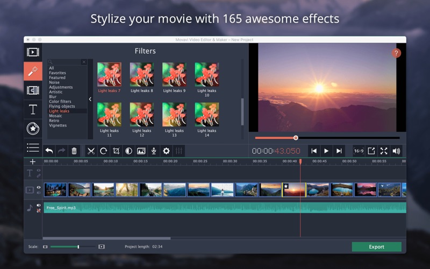430x269 pixels.
Task: Collapse the filter category list arrow
Action: point(90,99)
